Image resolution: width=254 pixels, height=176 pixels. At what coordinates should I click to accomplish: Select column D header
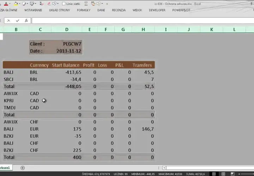coord(67,30)
